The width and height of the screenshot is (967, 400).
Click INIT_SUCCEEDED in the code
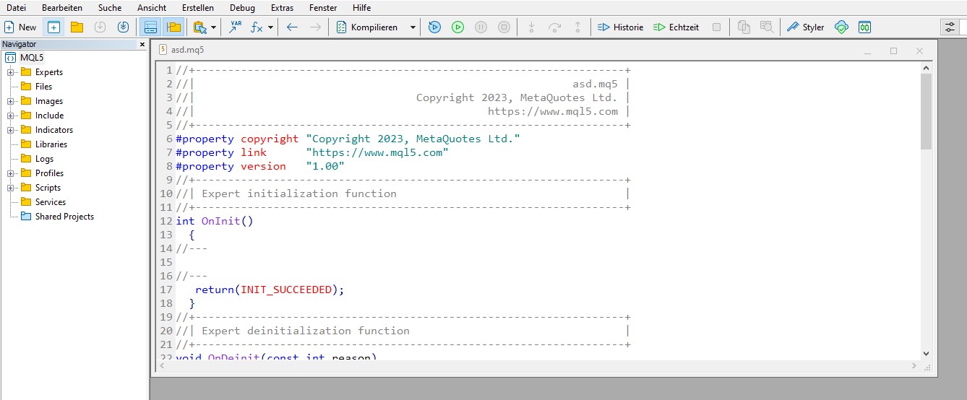coord(287,290)
